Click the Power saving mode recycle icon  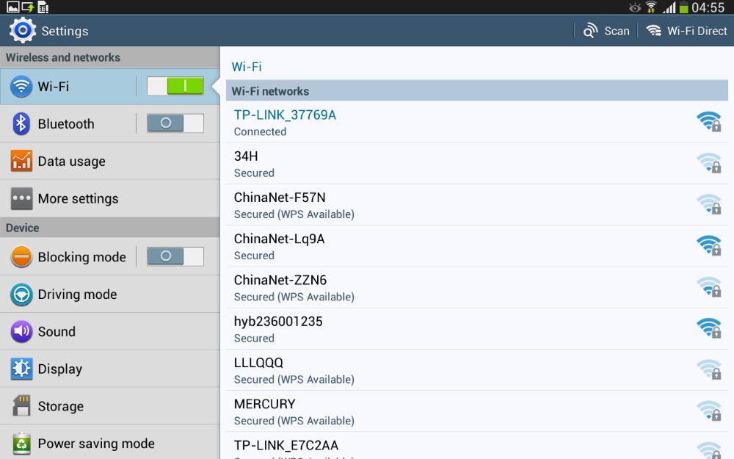[21, 444]
